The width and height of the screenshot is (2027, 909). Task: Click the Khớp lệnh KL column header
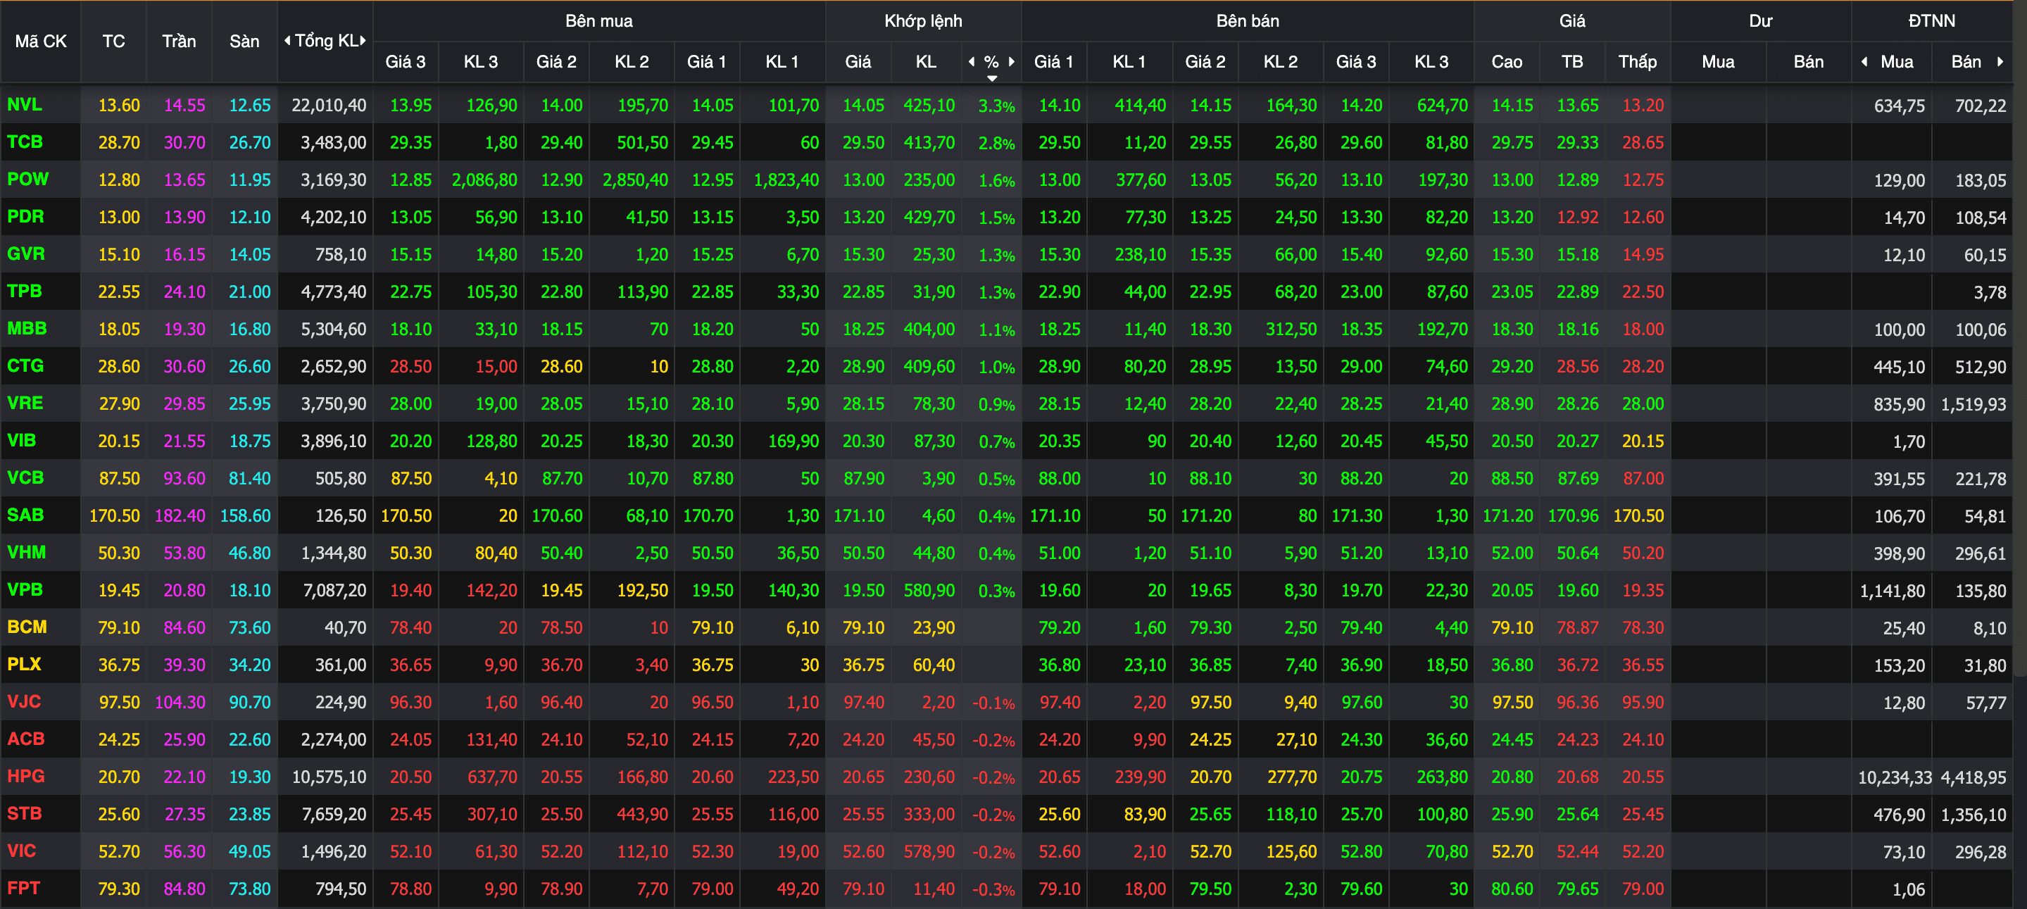pyautogui.click(x=926, y=61)
